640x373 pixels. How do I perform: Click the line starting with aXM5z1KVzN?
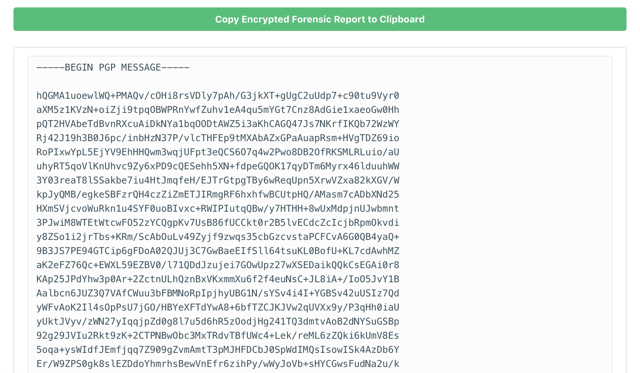point(217,110)
